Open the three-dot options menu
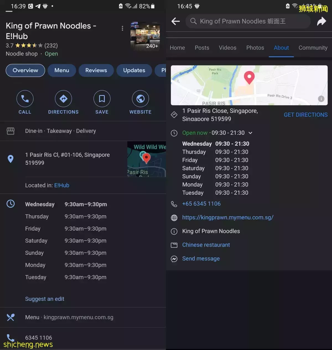332x350 pixels. click(122, 28)
